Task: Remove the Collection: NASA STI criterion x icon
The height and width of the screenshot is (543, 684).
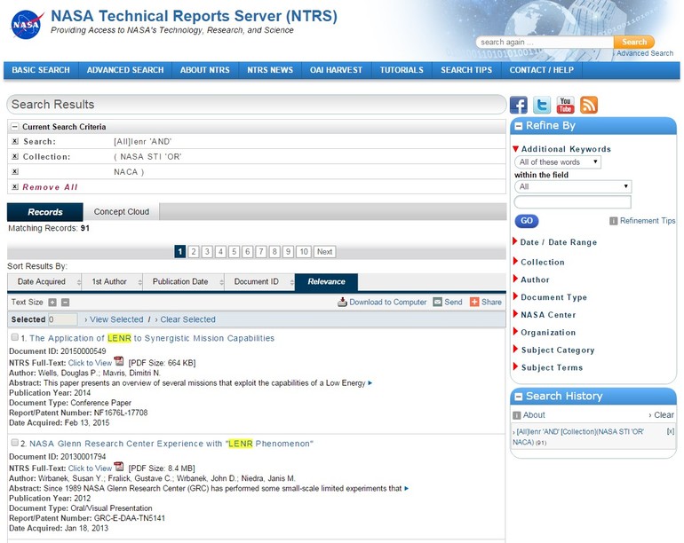Action: click(15, 156)
